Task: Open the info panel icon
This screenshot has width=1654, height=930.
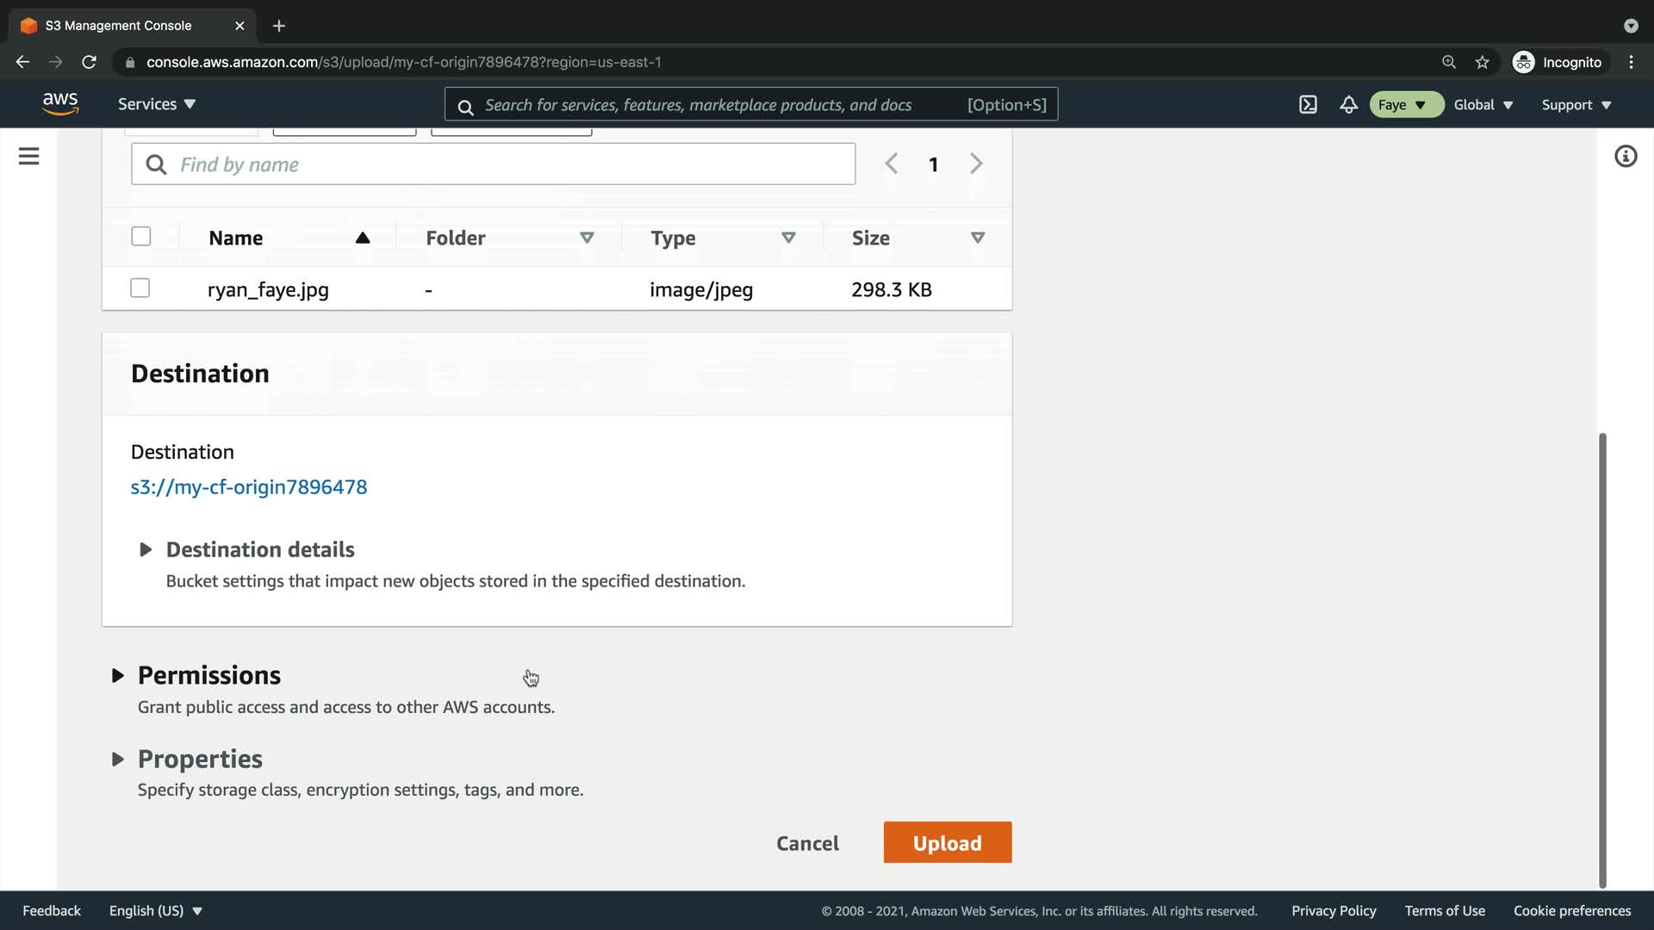Action: click(x=1625, y=156)
